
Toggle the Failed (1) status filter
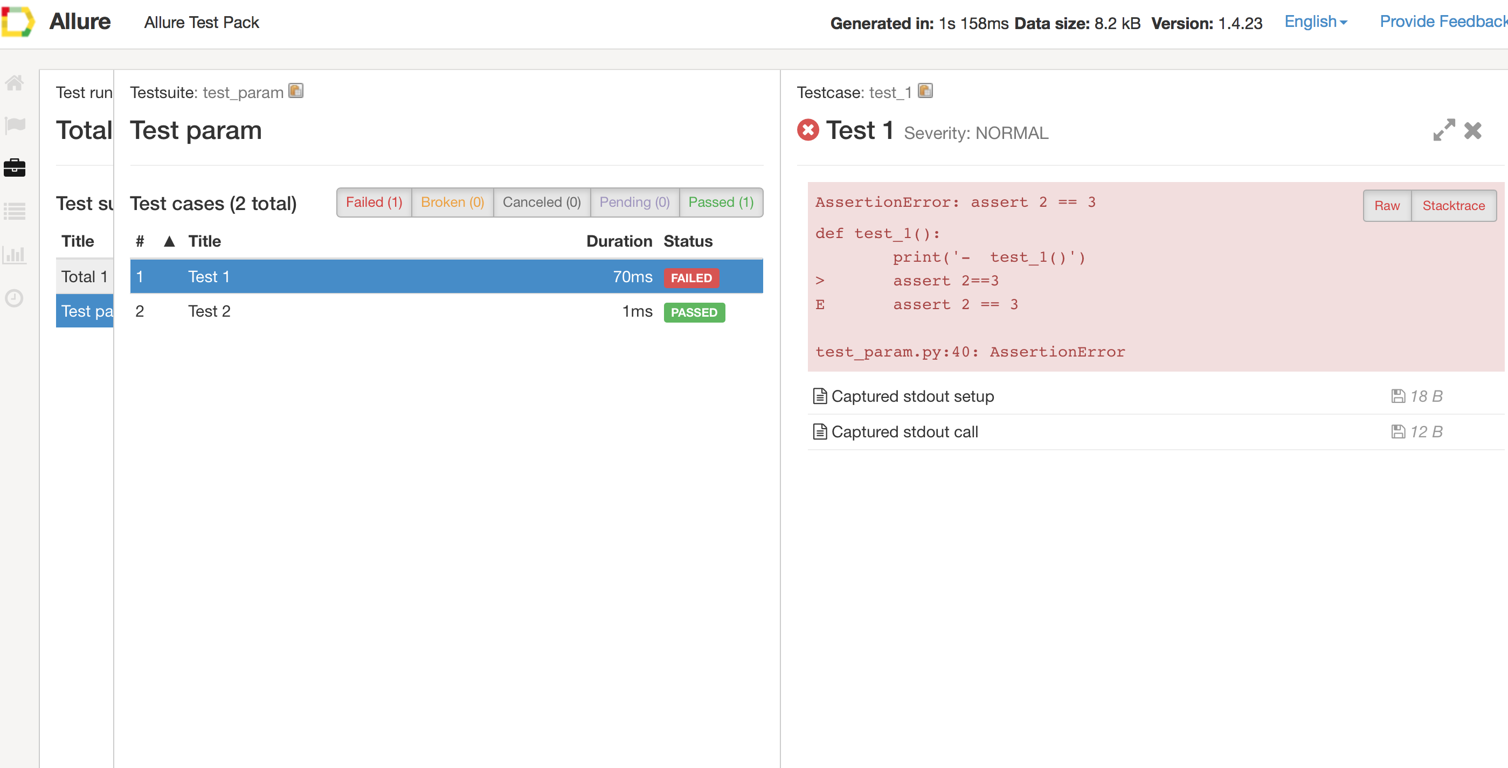(x=374, y=203)
